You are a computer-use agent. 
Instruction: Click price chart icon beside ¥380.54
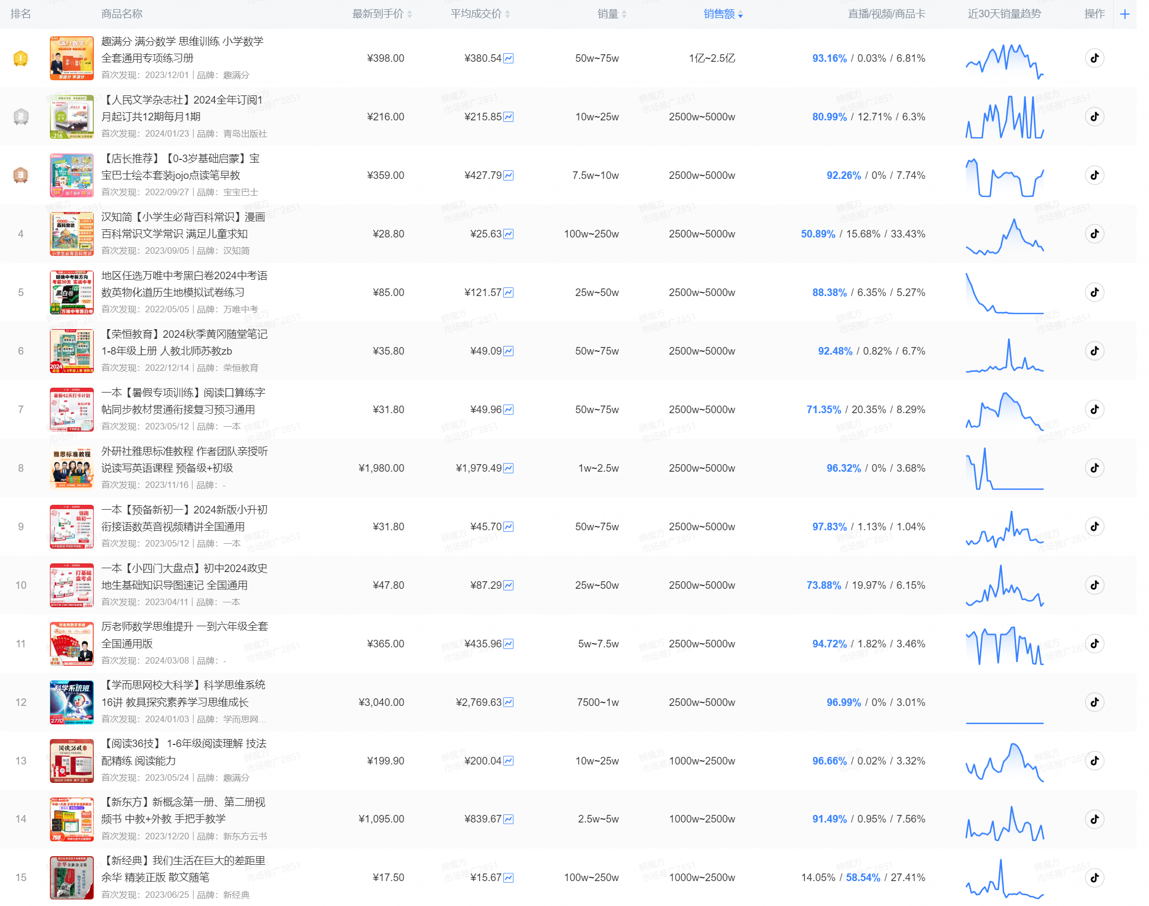tap(508, 59)
